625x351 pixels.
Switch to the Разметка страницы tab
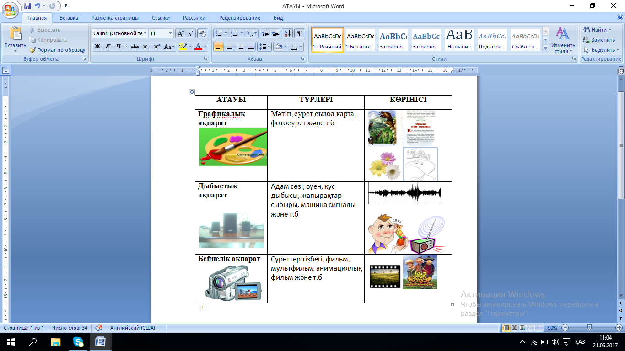(x=115, y=18)
